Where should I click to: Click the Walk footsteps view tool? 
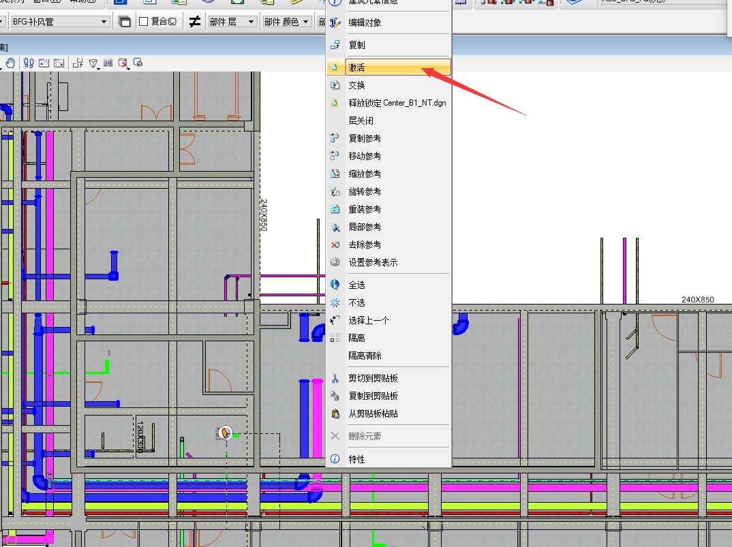pyautogui.click(x=29, y=63)
